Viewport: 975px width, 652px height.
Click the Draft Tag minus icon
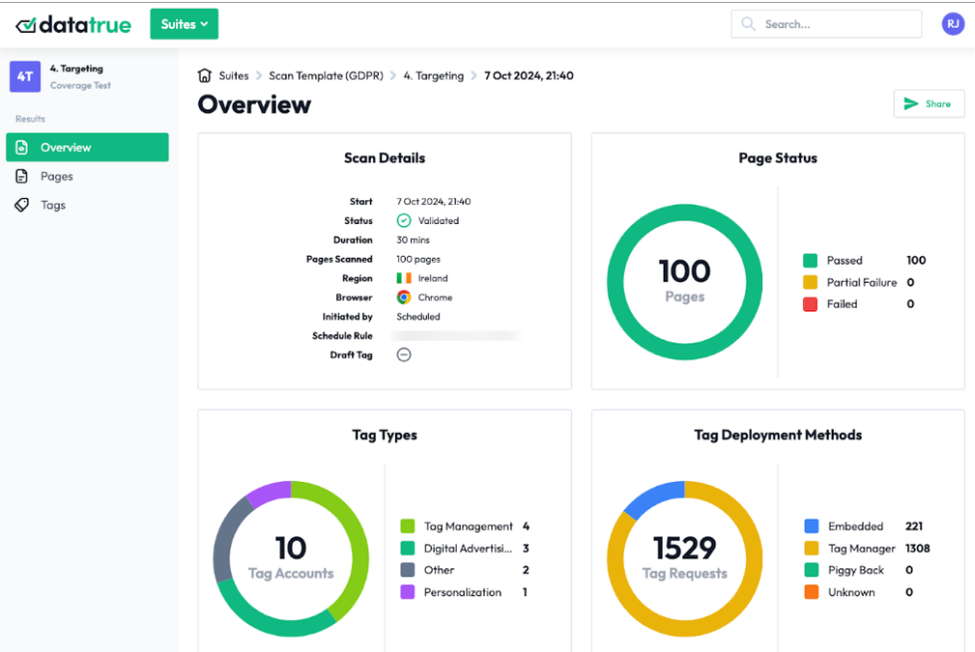point(404,354)
